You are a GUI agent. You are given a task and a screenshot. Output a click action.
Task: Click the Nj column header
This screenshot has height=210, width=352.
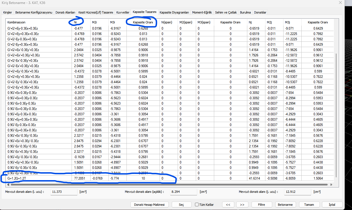click(x=256, y=22)
